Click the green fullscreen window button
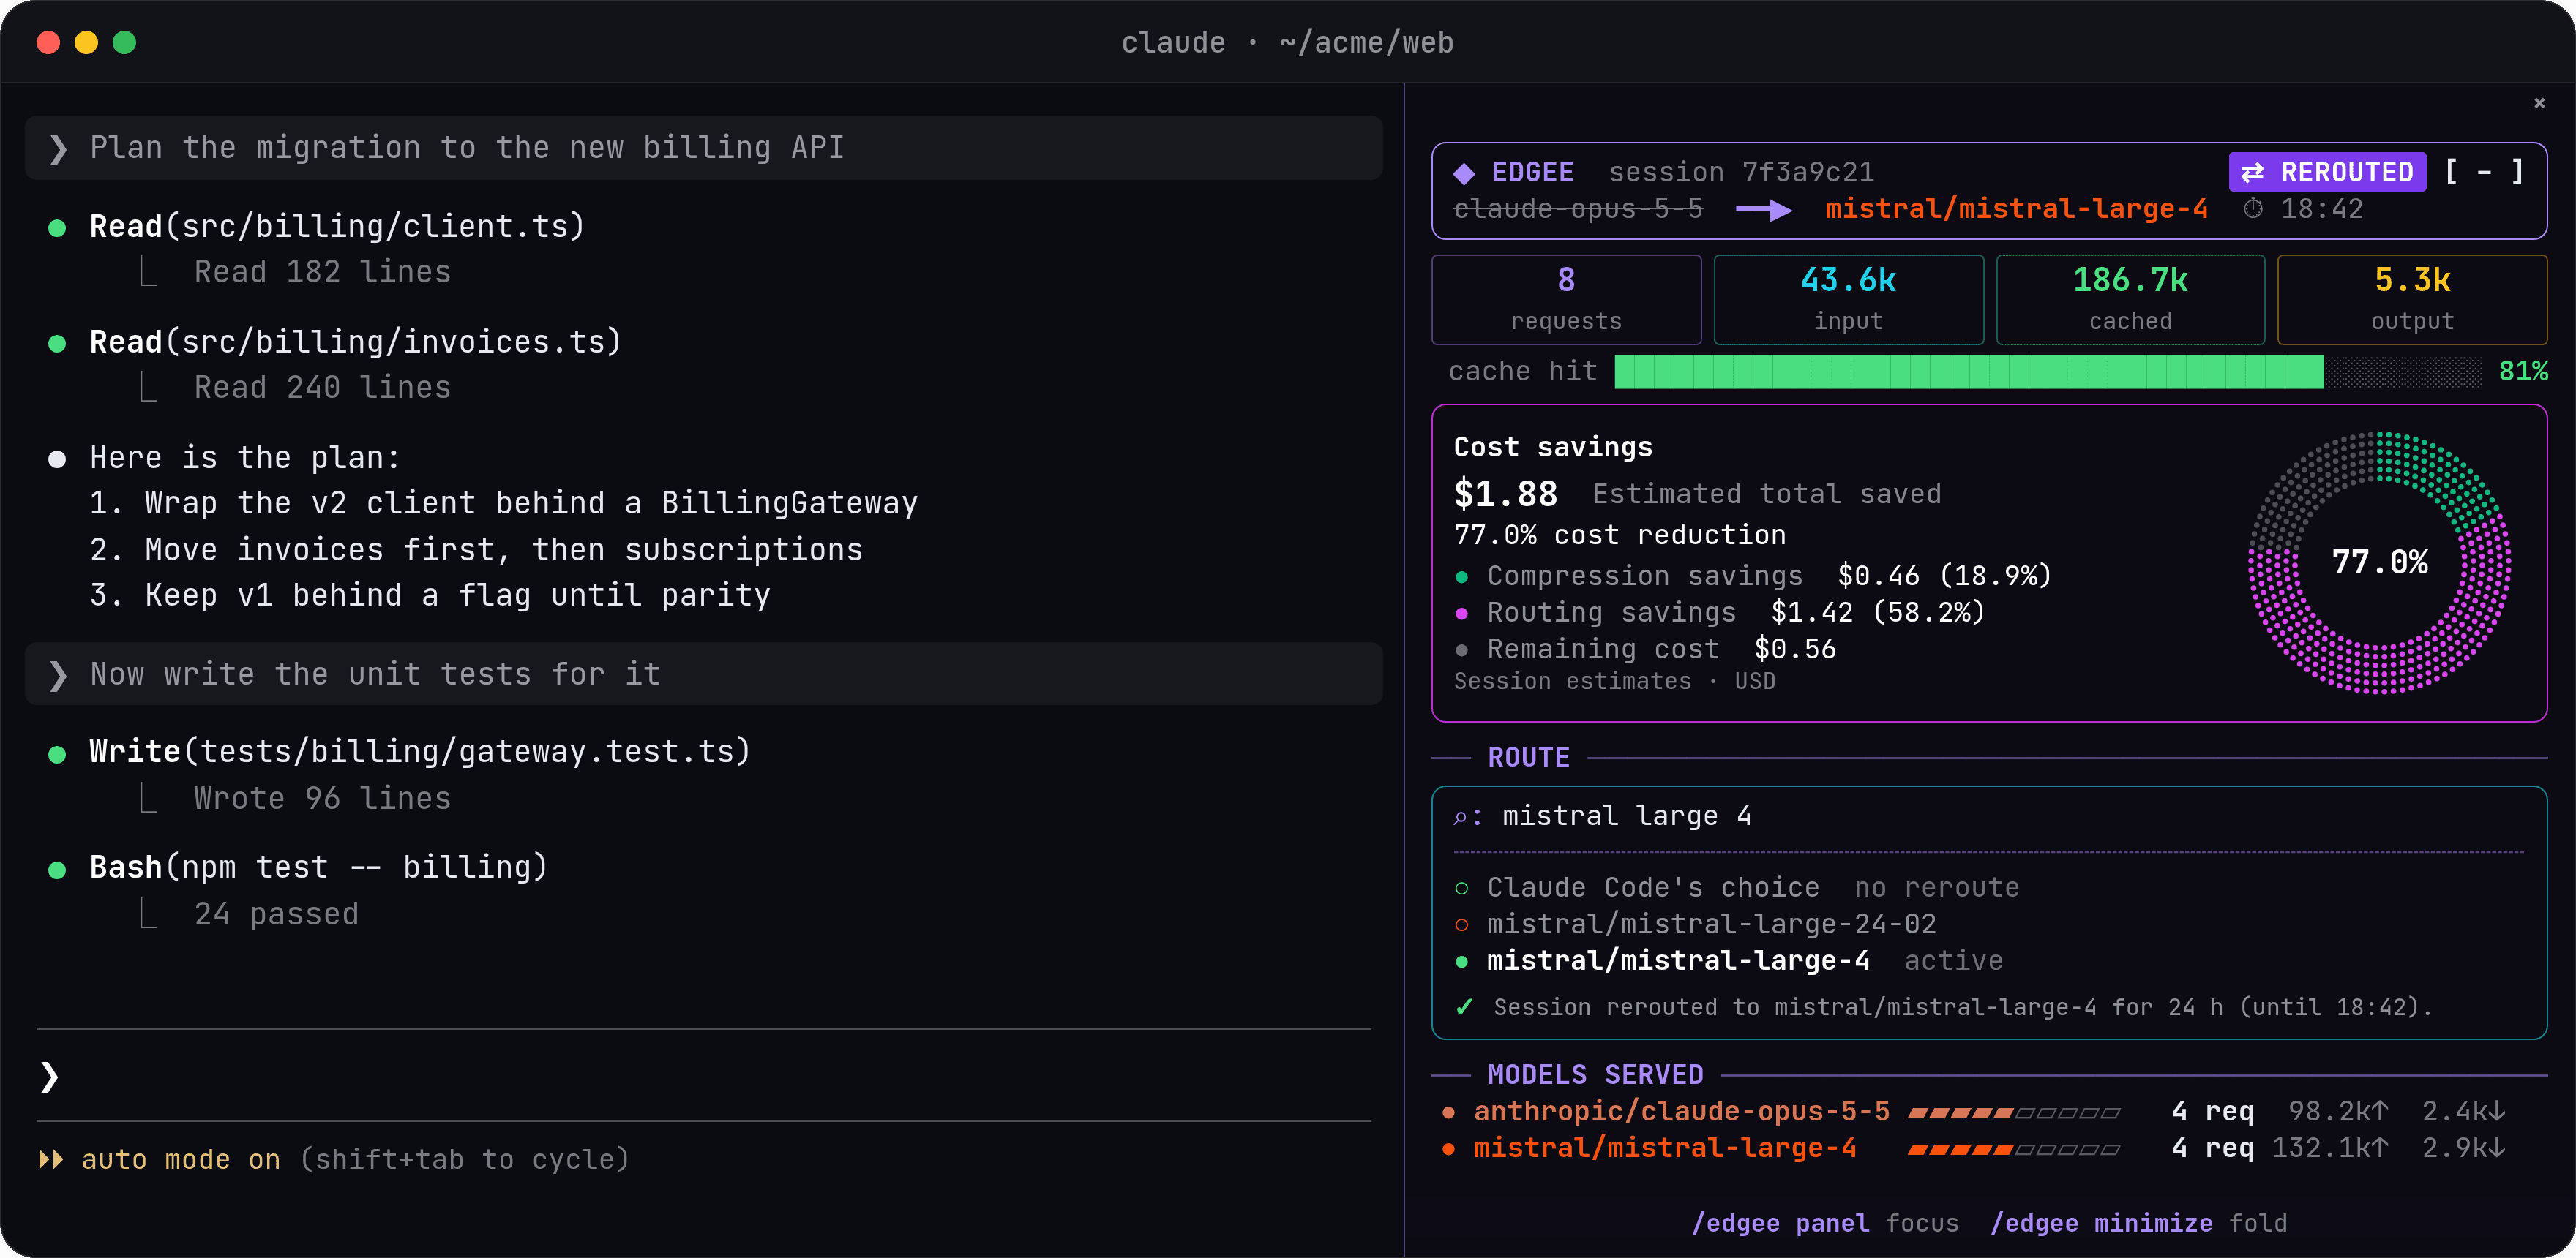This screenshot has height=1258, width=2576. point(124,42)
